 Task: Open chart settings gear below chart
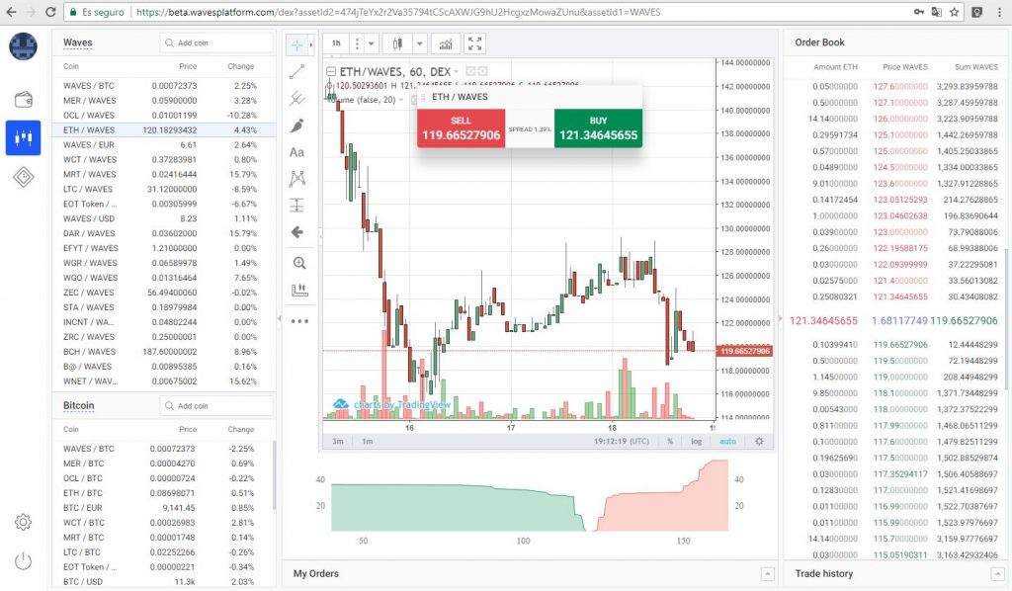point(759,442)
